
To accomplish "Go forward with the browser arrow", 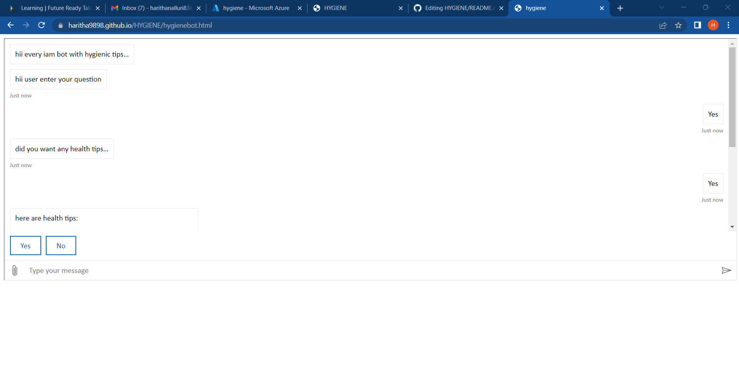I will [26, 25].
